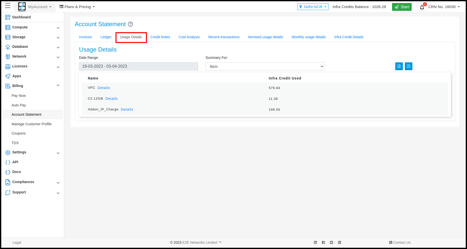Switch to the Credit Notes tab

(x=160, y=37)
